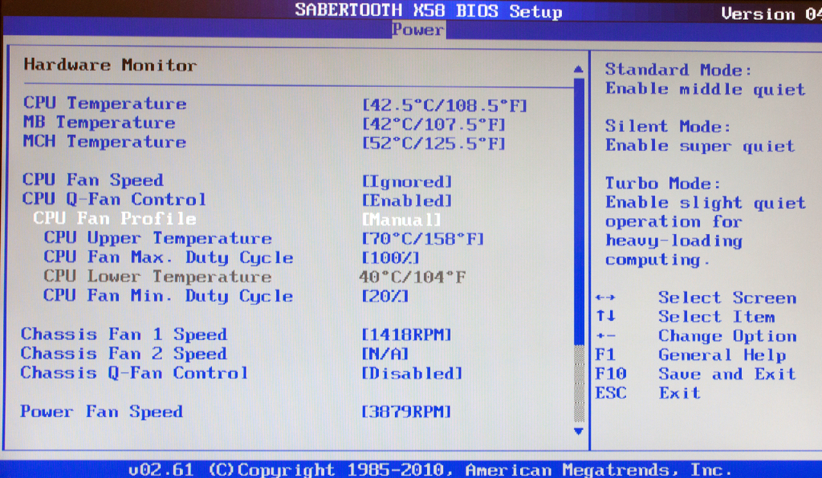Click the Standard Mode help text
The image size is (822, 478).
tap(705, 80)
